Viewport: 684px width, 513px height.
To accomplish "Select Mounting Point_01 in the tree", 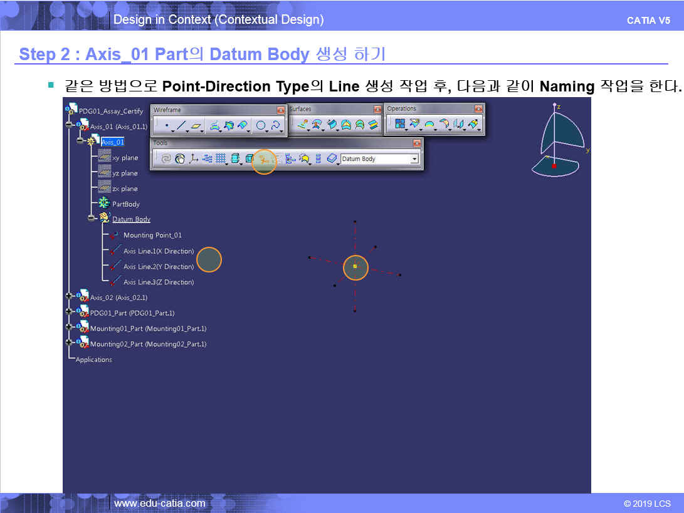I will click(152, 236).
